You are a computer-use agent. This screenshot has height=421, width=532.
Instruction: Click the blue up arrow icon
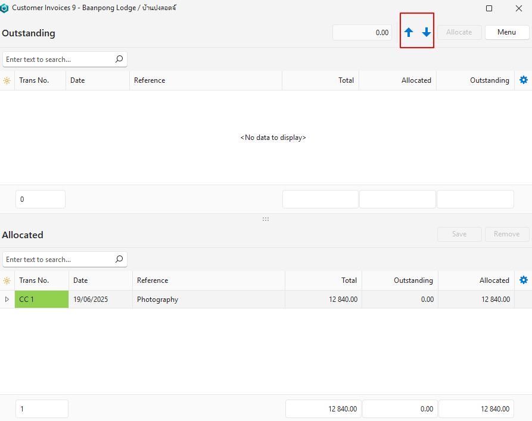click(x=409, y=33)
